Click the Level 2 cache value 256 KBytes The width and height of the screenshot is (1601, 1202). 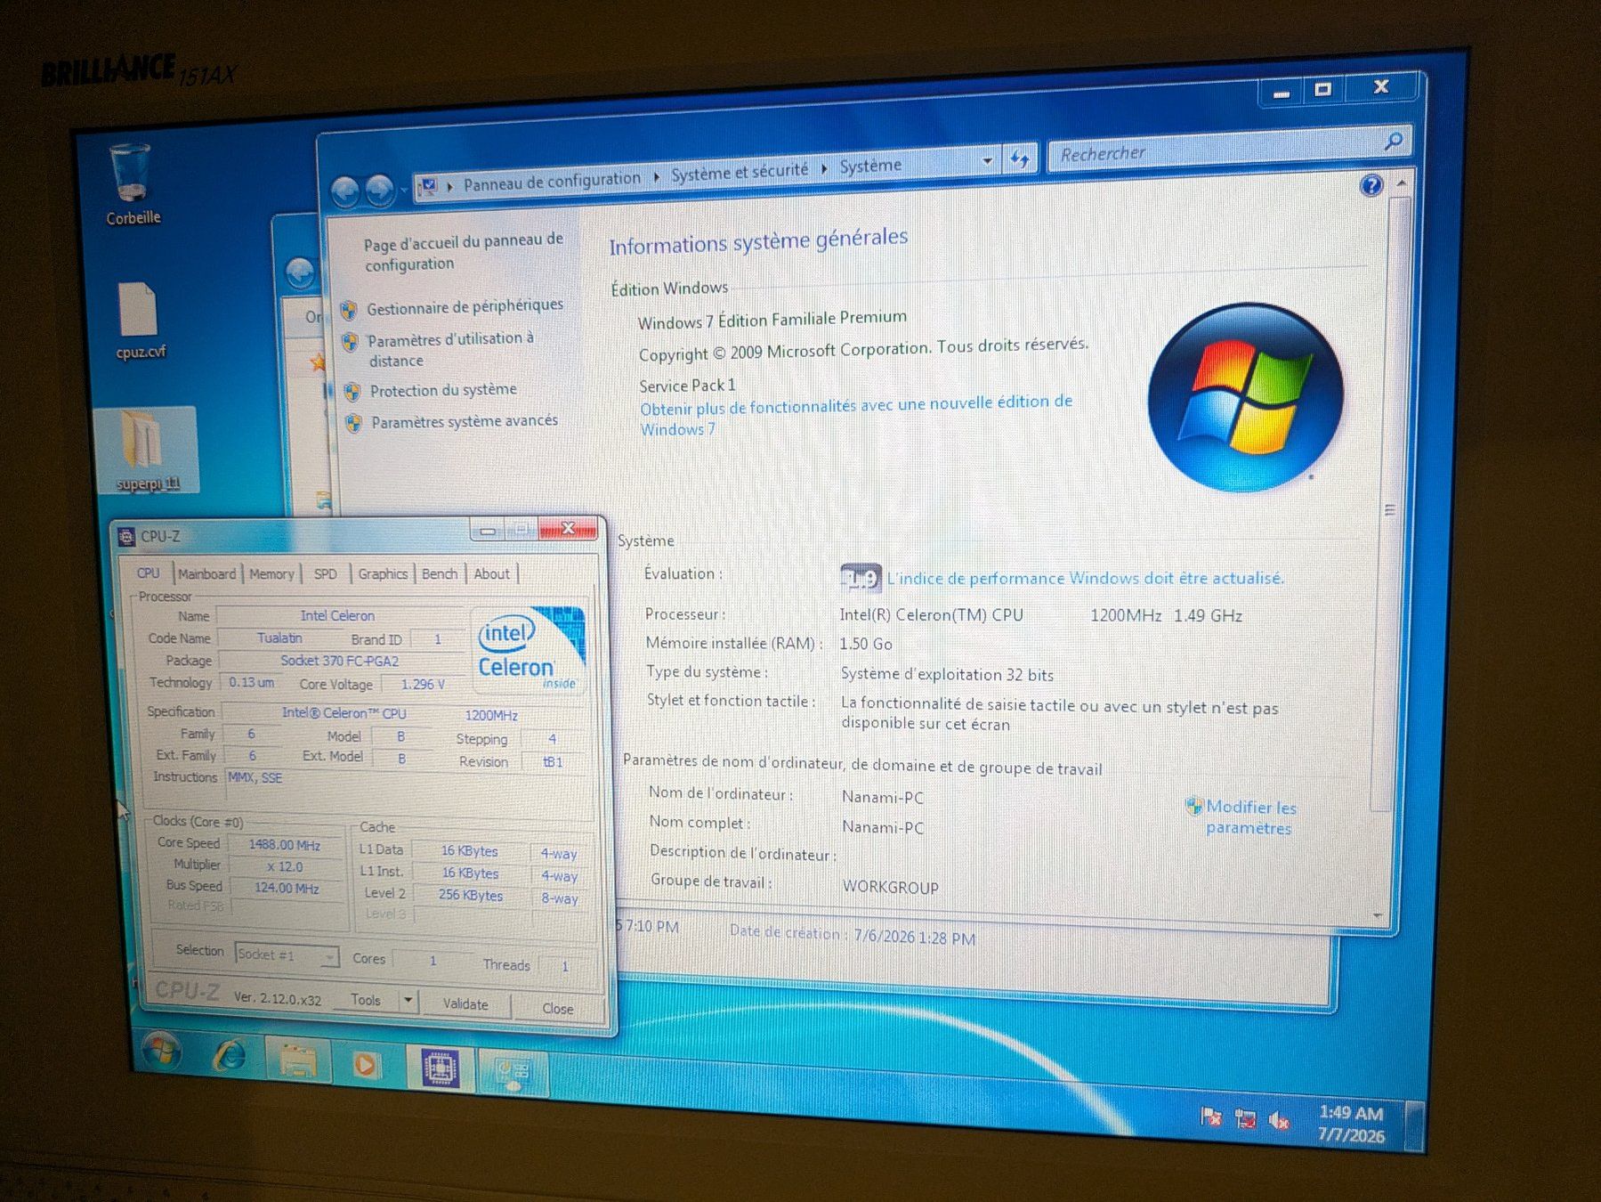[471, 895]
